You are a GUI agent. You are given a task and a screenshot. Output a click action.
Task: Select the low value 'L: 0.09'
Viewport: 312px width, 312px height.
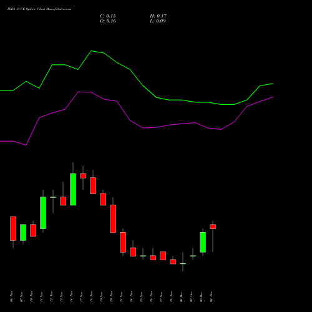click(x=158, y=21)
